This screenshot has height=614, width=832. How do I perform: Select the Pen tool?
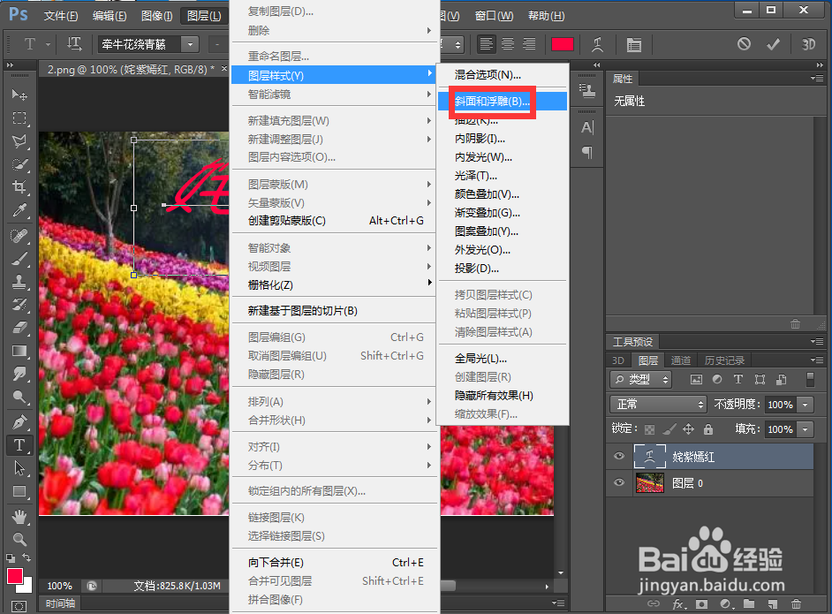pyautogui.click(x=19, y=422)
